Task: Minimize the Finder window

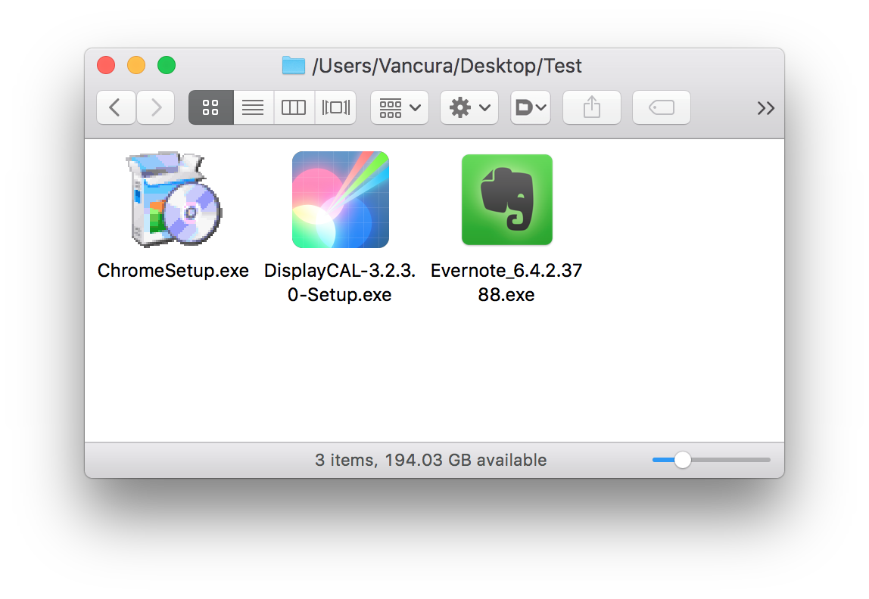Action: pos(136,65)
